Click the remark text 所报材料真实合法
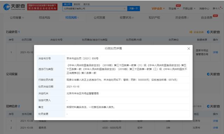This screenshot has height=134, width=224. pos(91,107)
